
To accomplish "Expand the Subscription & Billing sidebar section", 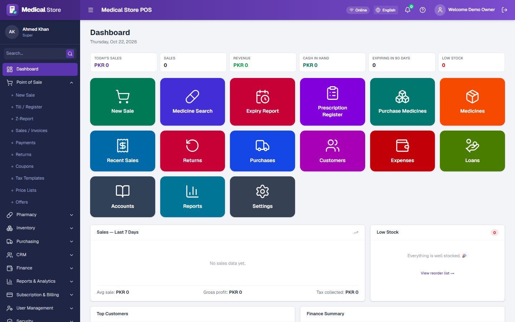I will (x=40, y=295).
